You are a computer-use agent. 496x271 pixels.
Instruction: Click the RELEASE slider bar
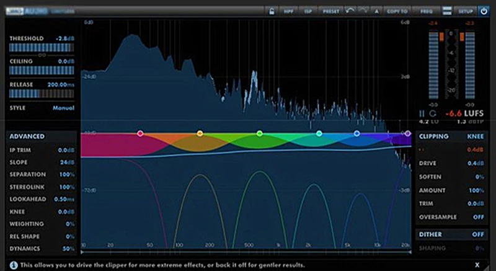tap(42, 94)
